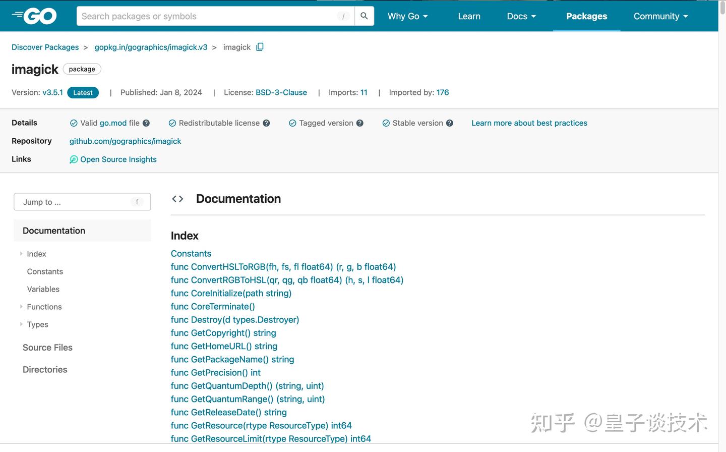Click the help icon beside Tagged version
Viewport: 726px width, 452px height.
click(359, 123)
